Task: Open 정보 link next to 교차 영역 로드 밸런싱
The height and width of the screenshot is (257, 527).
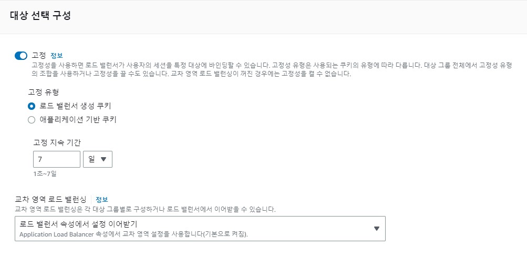Action: [101, 199]
